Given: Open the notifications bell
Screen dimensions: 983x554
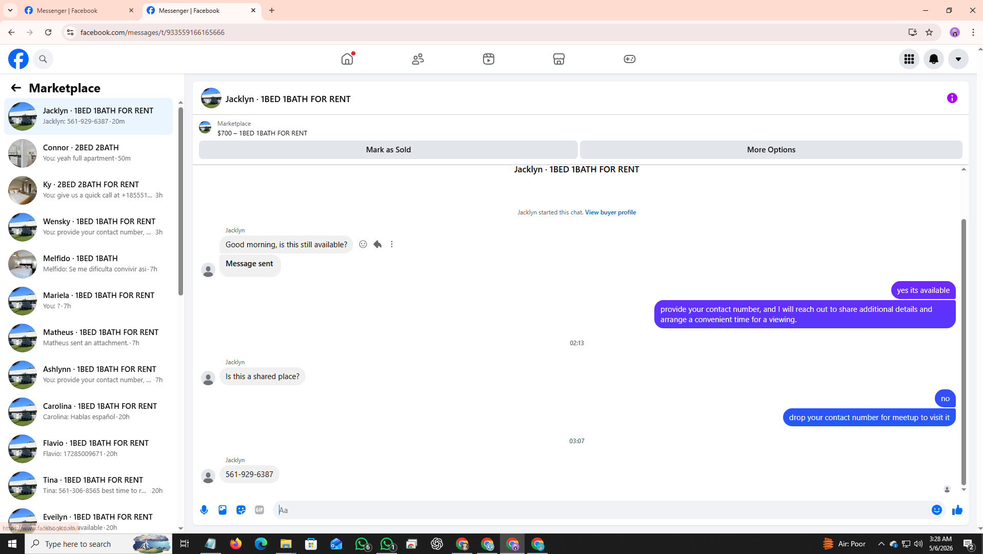Looking at the screenshot, I should 934,59.
